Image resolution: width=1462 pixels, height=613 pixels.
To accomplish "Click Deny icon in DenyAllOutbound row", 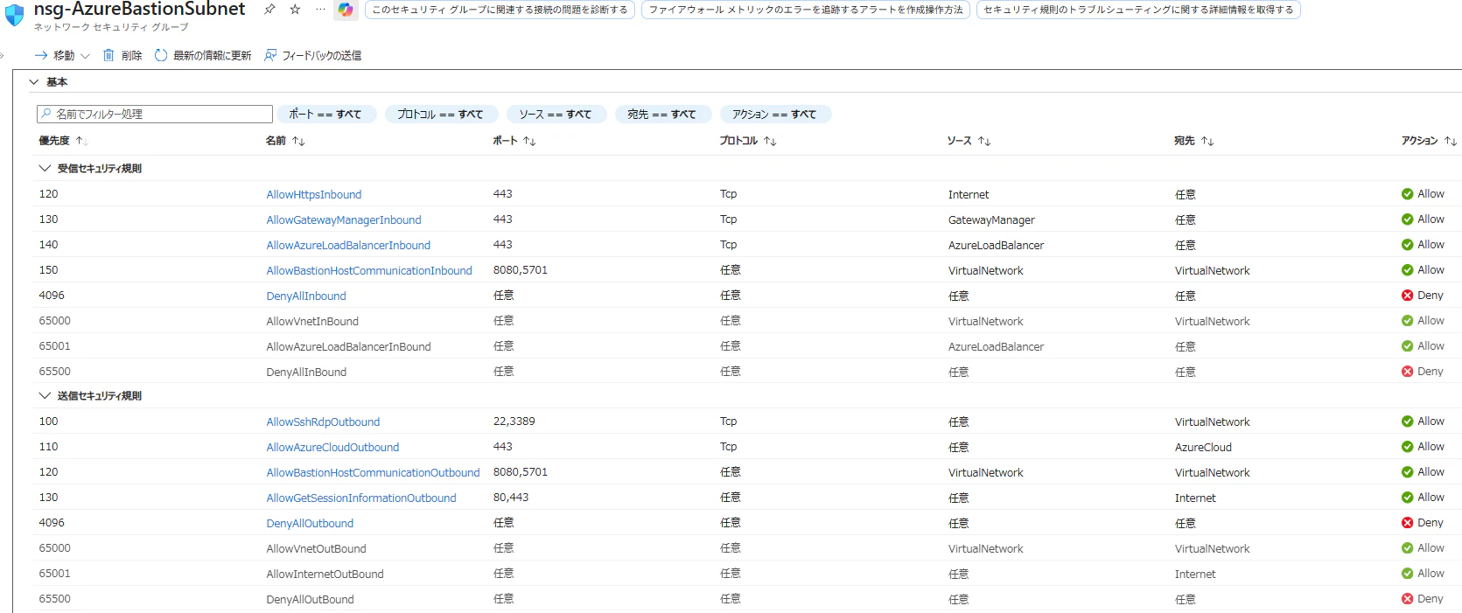I will tap(1407, 523).
